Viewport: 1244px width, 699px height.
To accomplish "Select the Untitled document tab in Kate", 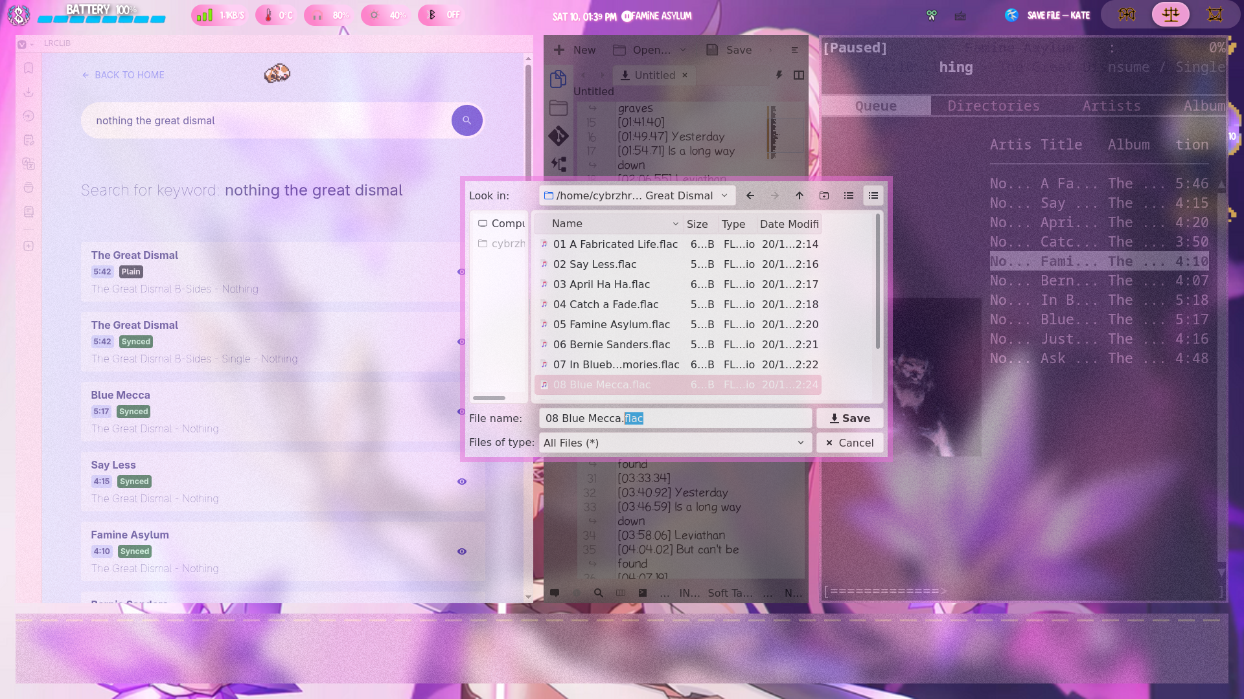I will tap(654, 75).
